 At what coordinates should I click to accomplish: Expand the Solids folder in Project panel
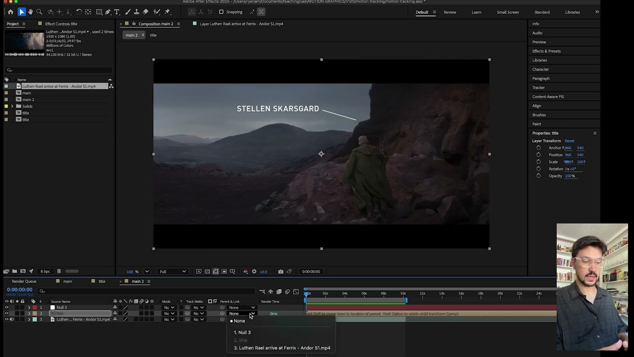point(12,106)
